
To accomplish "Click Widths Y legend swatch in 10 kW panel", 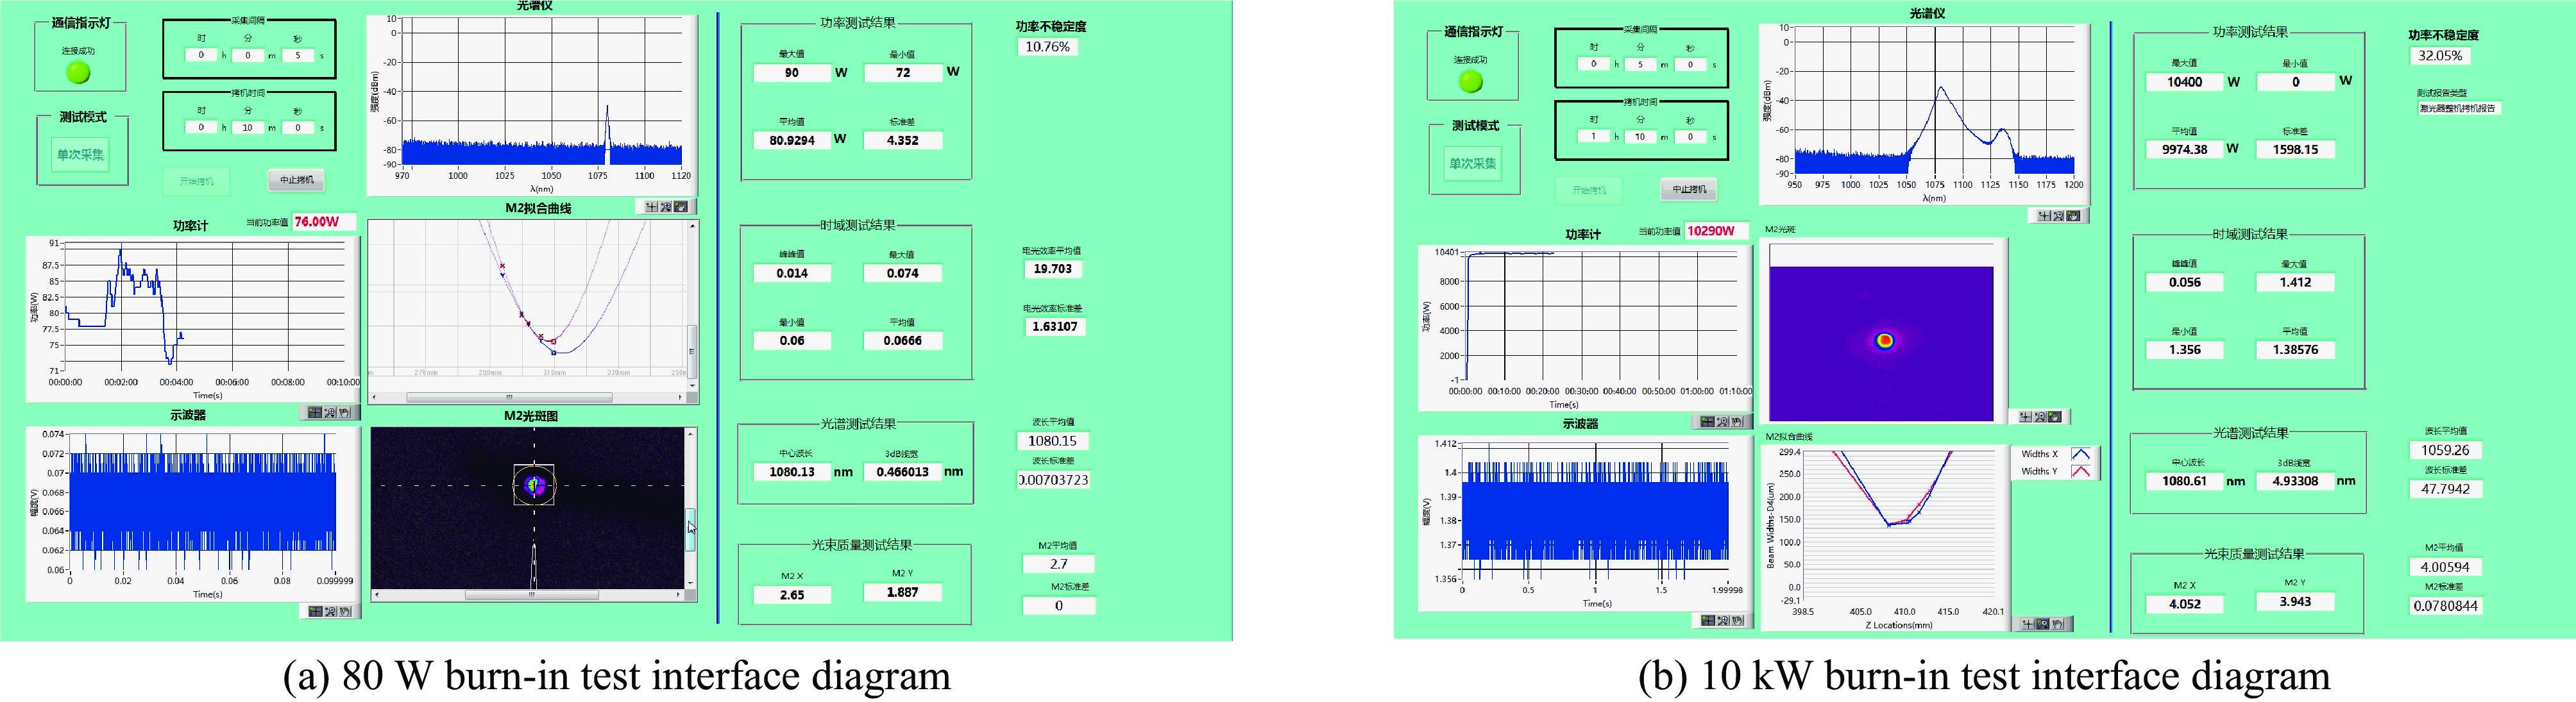I will pyautogui.click(x=2081, y=471).
